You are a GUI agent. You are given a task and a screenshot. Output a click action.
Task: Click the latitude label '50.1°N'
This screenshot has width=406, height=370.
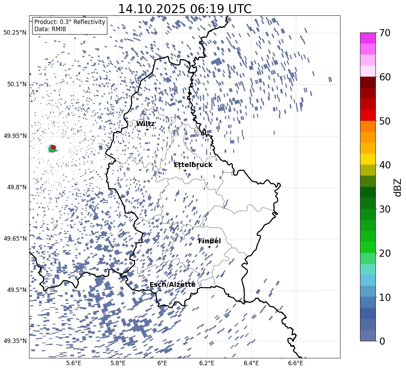pos(16,84)
